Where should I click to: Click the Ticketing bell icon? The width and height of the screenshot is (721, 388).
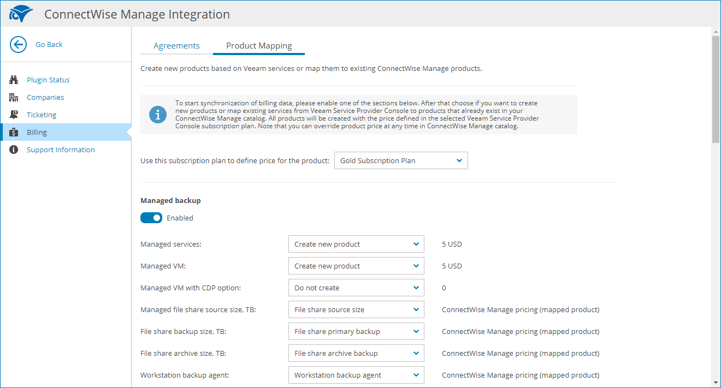[14, 115]
